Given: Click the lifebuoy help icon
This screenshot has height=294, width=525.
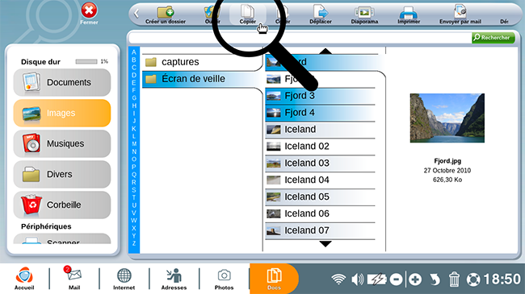Looking at the screenshot, I should point(473,280).
